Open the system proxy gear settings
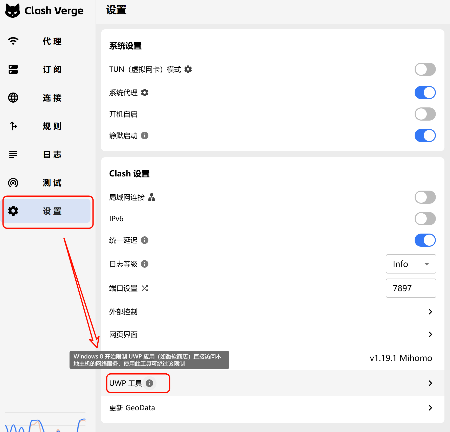The height and width of the screenshot is (432, 450). click(145, 93)
